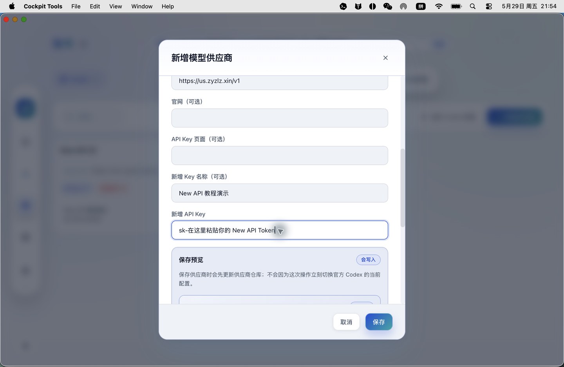Click the 取消 button
564x367 pixels.
[346, 322]
